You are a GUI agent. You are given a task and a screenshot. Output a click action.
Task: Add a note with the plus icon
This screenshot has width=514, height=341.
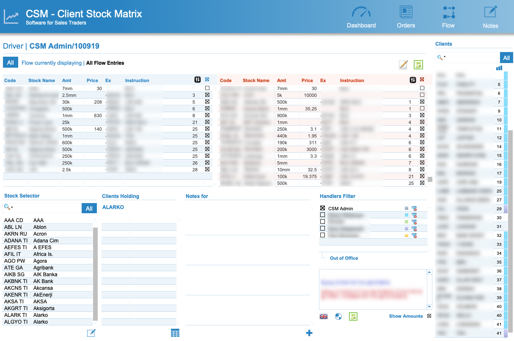click(309, 333)
